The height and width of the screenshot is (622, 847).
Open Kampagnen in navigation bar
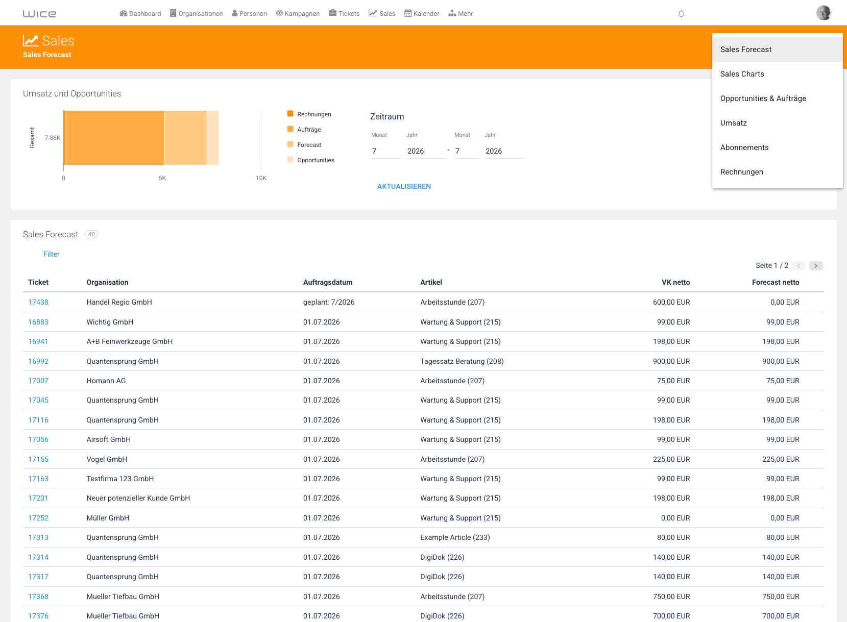coord(298,14)
